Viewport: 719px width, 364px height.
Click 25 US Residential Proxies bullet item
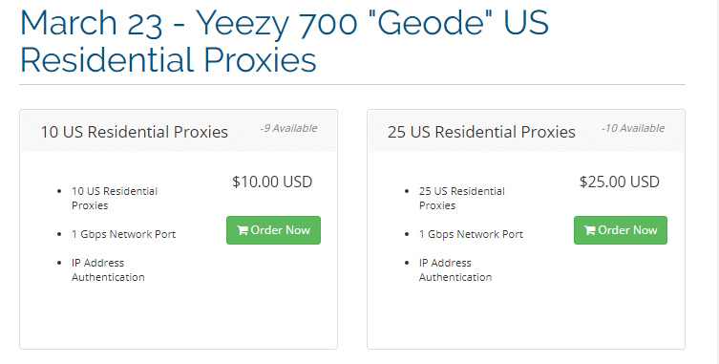462,199
